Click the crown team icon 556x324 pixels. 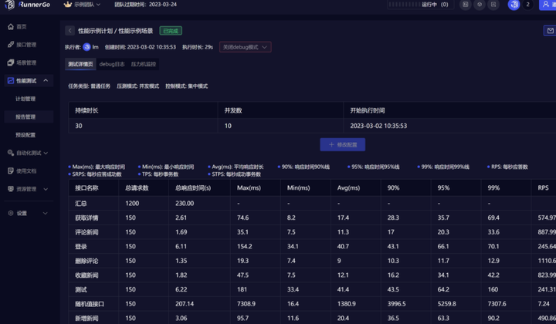click(x=68, y=5)
